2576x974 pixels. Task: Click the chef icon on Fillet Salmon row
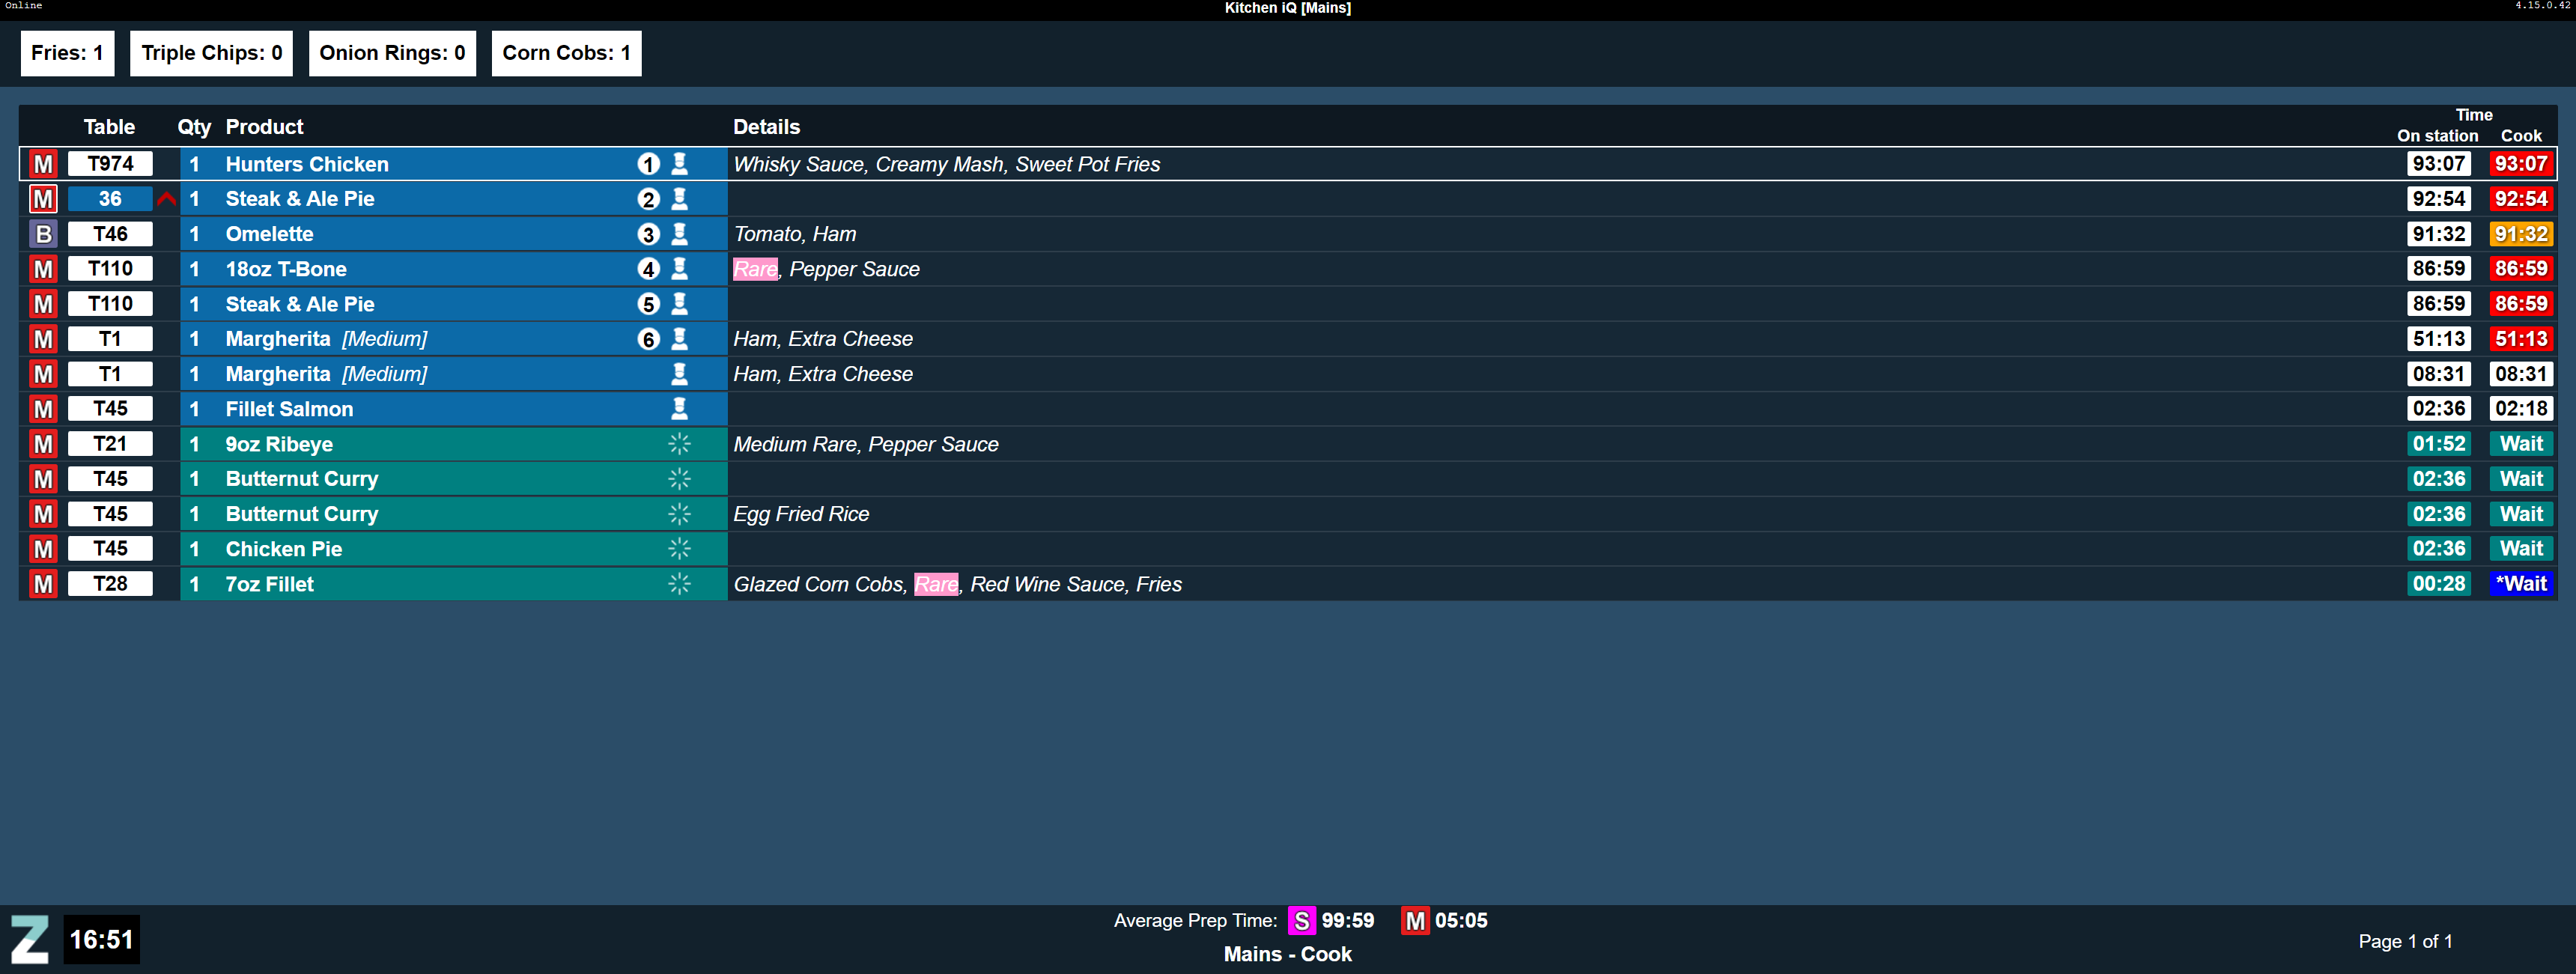click(679, 408)
